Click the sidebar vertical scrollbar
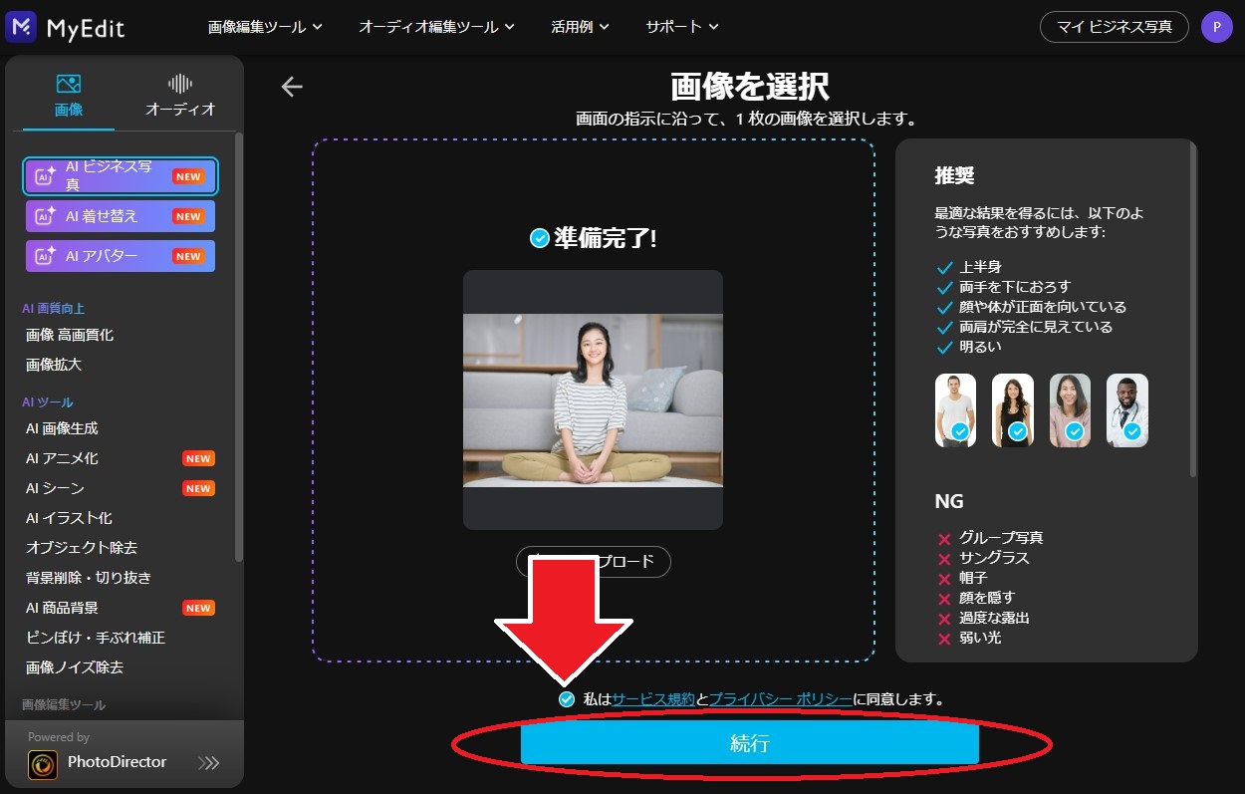Screen dimensions: 1245x794 pos(239,349)
